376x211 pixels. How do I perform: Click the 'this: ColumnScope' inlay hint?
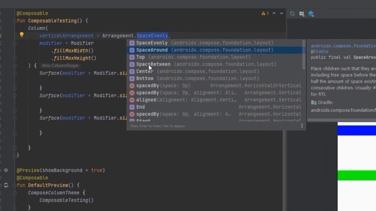(x=60, y=66)
